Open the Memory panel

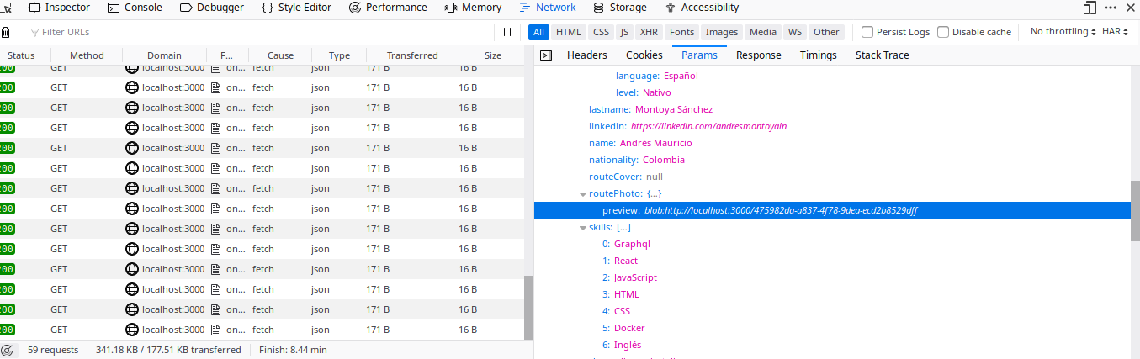[473, 8]
